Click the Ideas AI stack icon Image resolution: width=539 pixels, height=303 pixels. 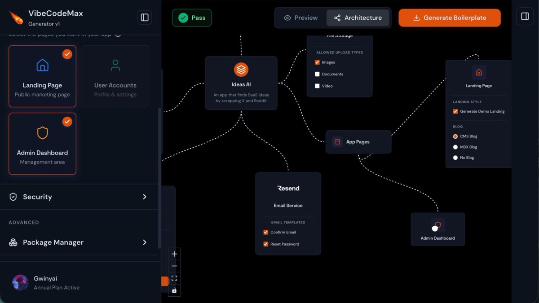click(x=241, y=70)
